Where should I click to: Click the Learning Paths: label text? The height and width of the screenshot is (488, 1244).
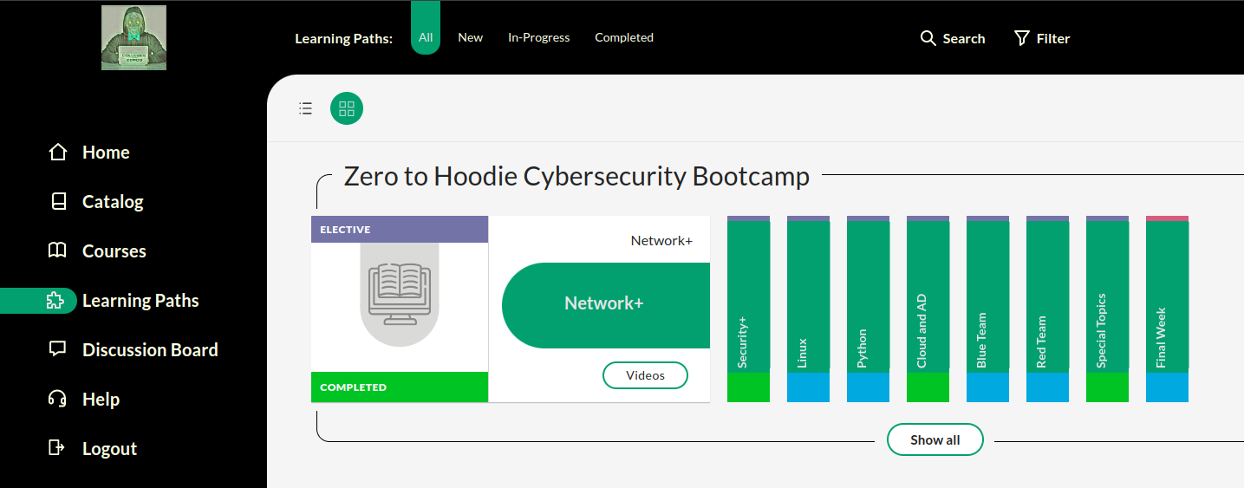344,38
